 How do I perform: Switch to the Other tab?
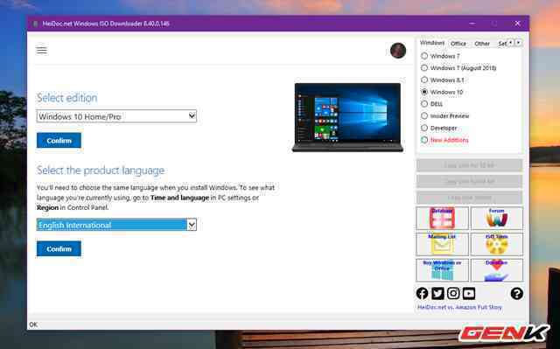[x=482, y=44]
